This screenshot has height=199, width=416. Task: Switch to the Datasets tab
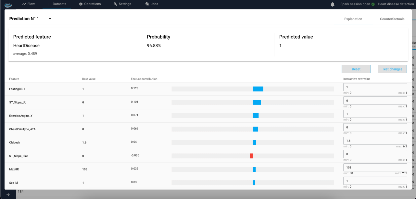pyautogui.click(x=57, y=4)
